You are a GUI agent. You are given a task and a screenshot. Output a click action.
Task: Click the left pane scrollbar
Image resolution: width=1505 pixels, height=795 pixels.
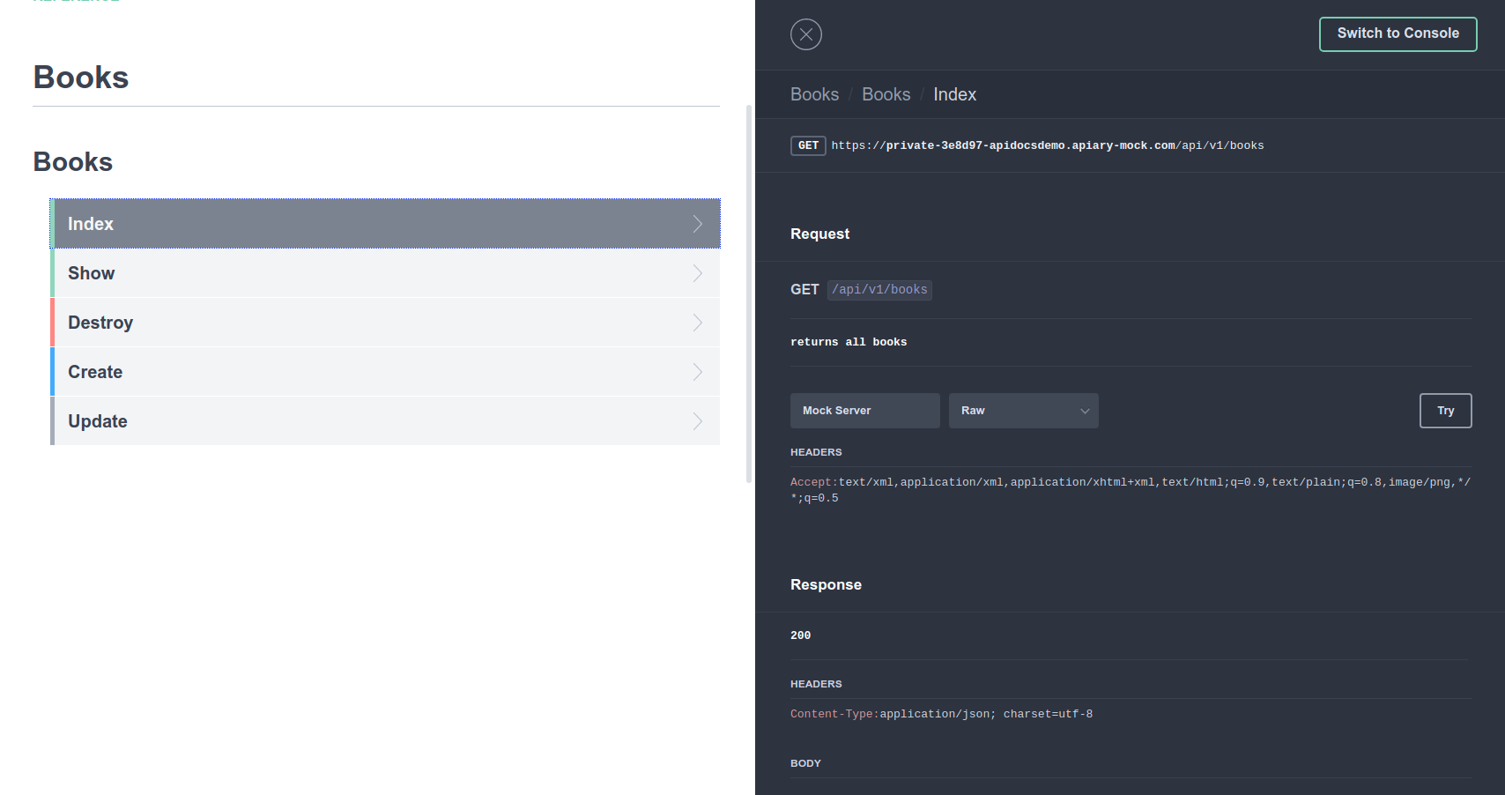click(749, 293)
